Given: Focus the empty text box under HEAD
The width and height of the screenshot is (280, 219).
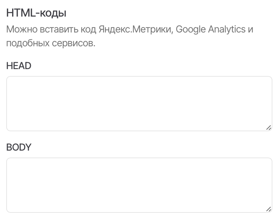Looking at the screenshot, I should coord(139,104).
